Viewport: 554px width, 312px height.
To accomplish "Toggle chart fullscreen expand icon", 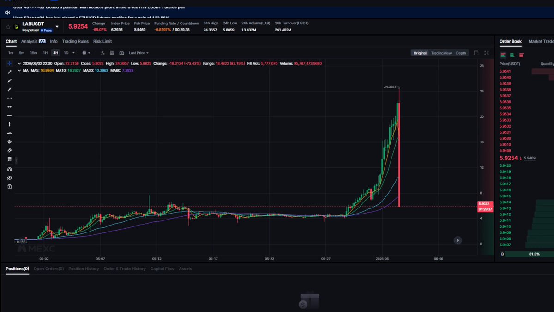I will coord(486,53).
